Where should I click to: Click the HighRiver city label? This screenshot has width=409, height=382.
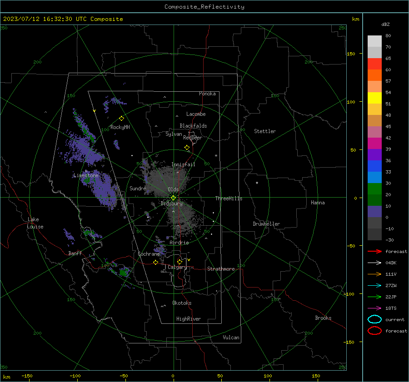pyautogui.click(x=188, y=319)
